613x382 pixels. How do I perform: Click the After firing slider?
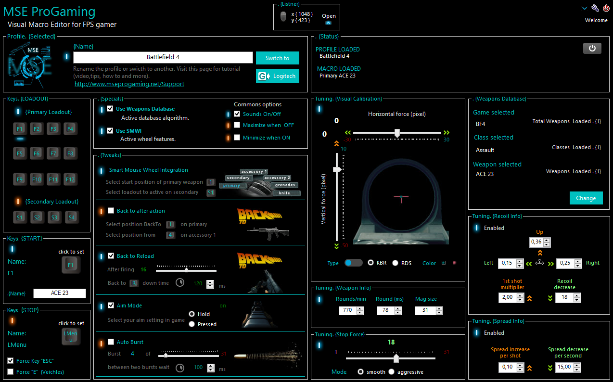click(x=186, y=270)
